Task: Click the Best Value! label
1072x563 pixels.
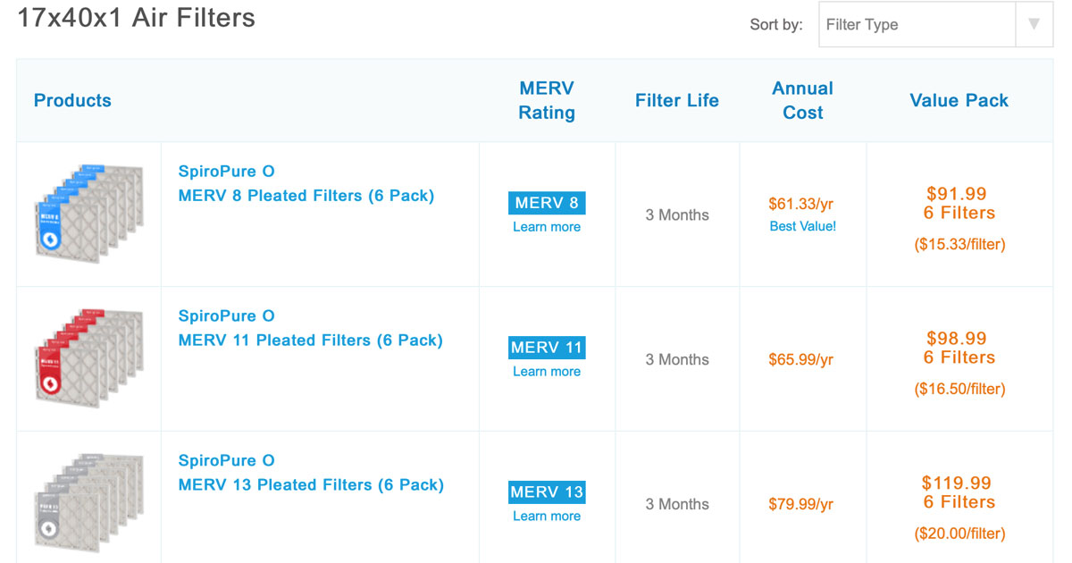Action: (802, 226)
